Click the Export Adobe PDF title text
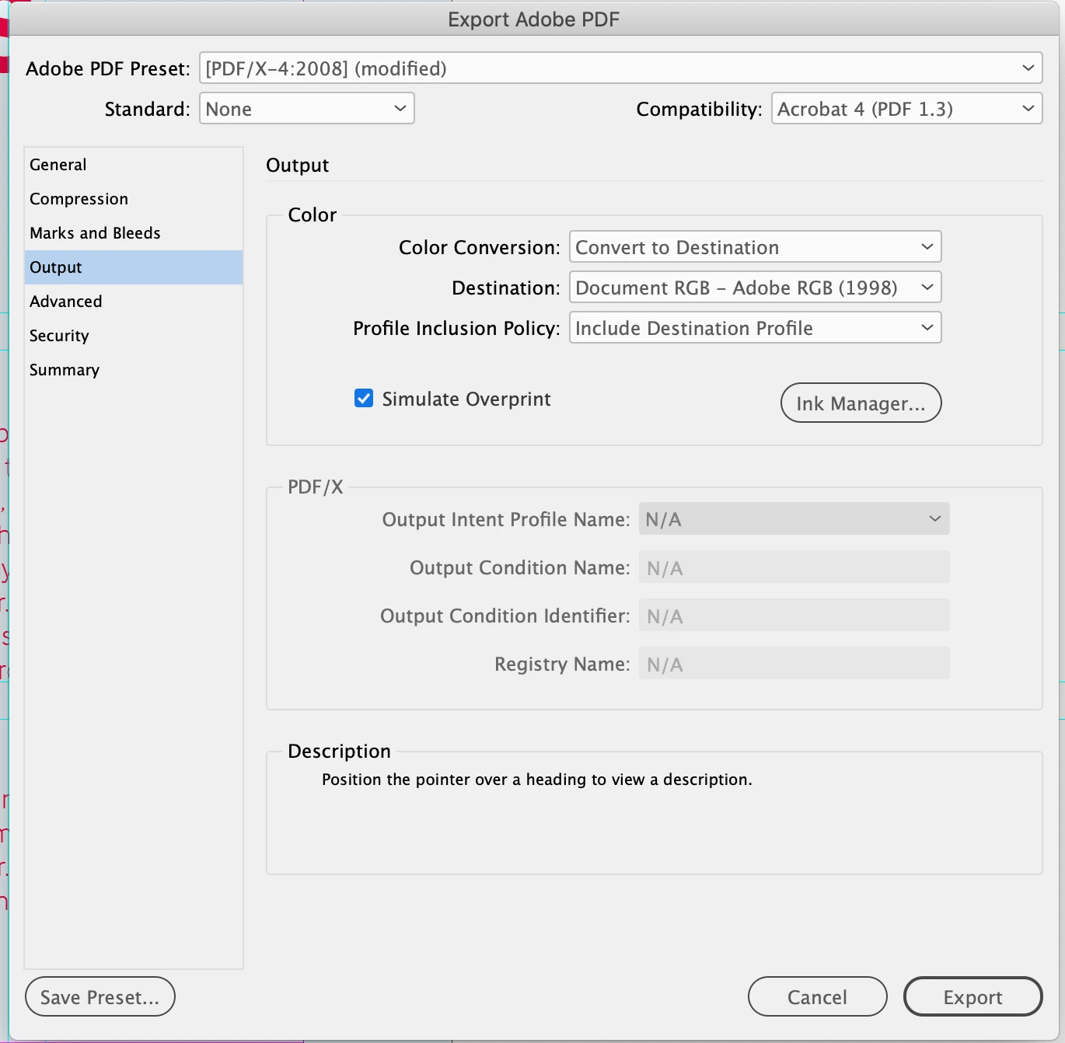The height and width of the screenshot is (1043, 1065). click(x=533, y=19)
